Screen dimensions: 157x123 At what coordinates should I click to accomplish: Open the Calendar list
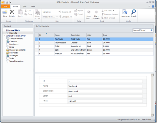[x=13, y=41]
